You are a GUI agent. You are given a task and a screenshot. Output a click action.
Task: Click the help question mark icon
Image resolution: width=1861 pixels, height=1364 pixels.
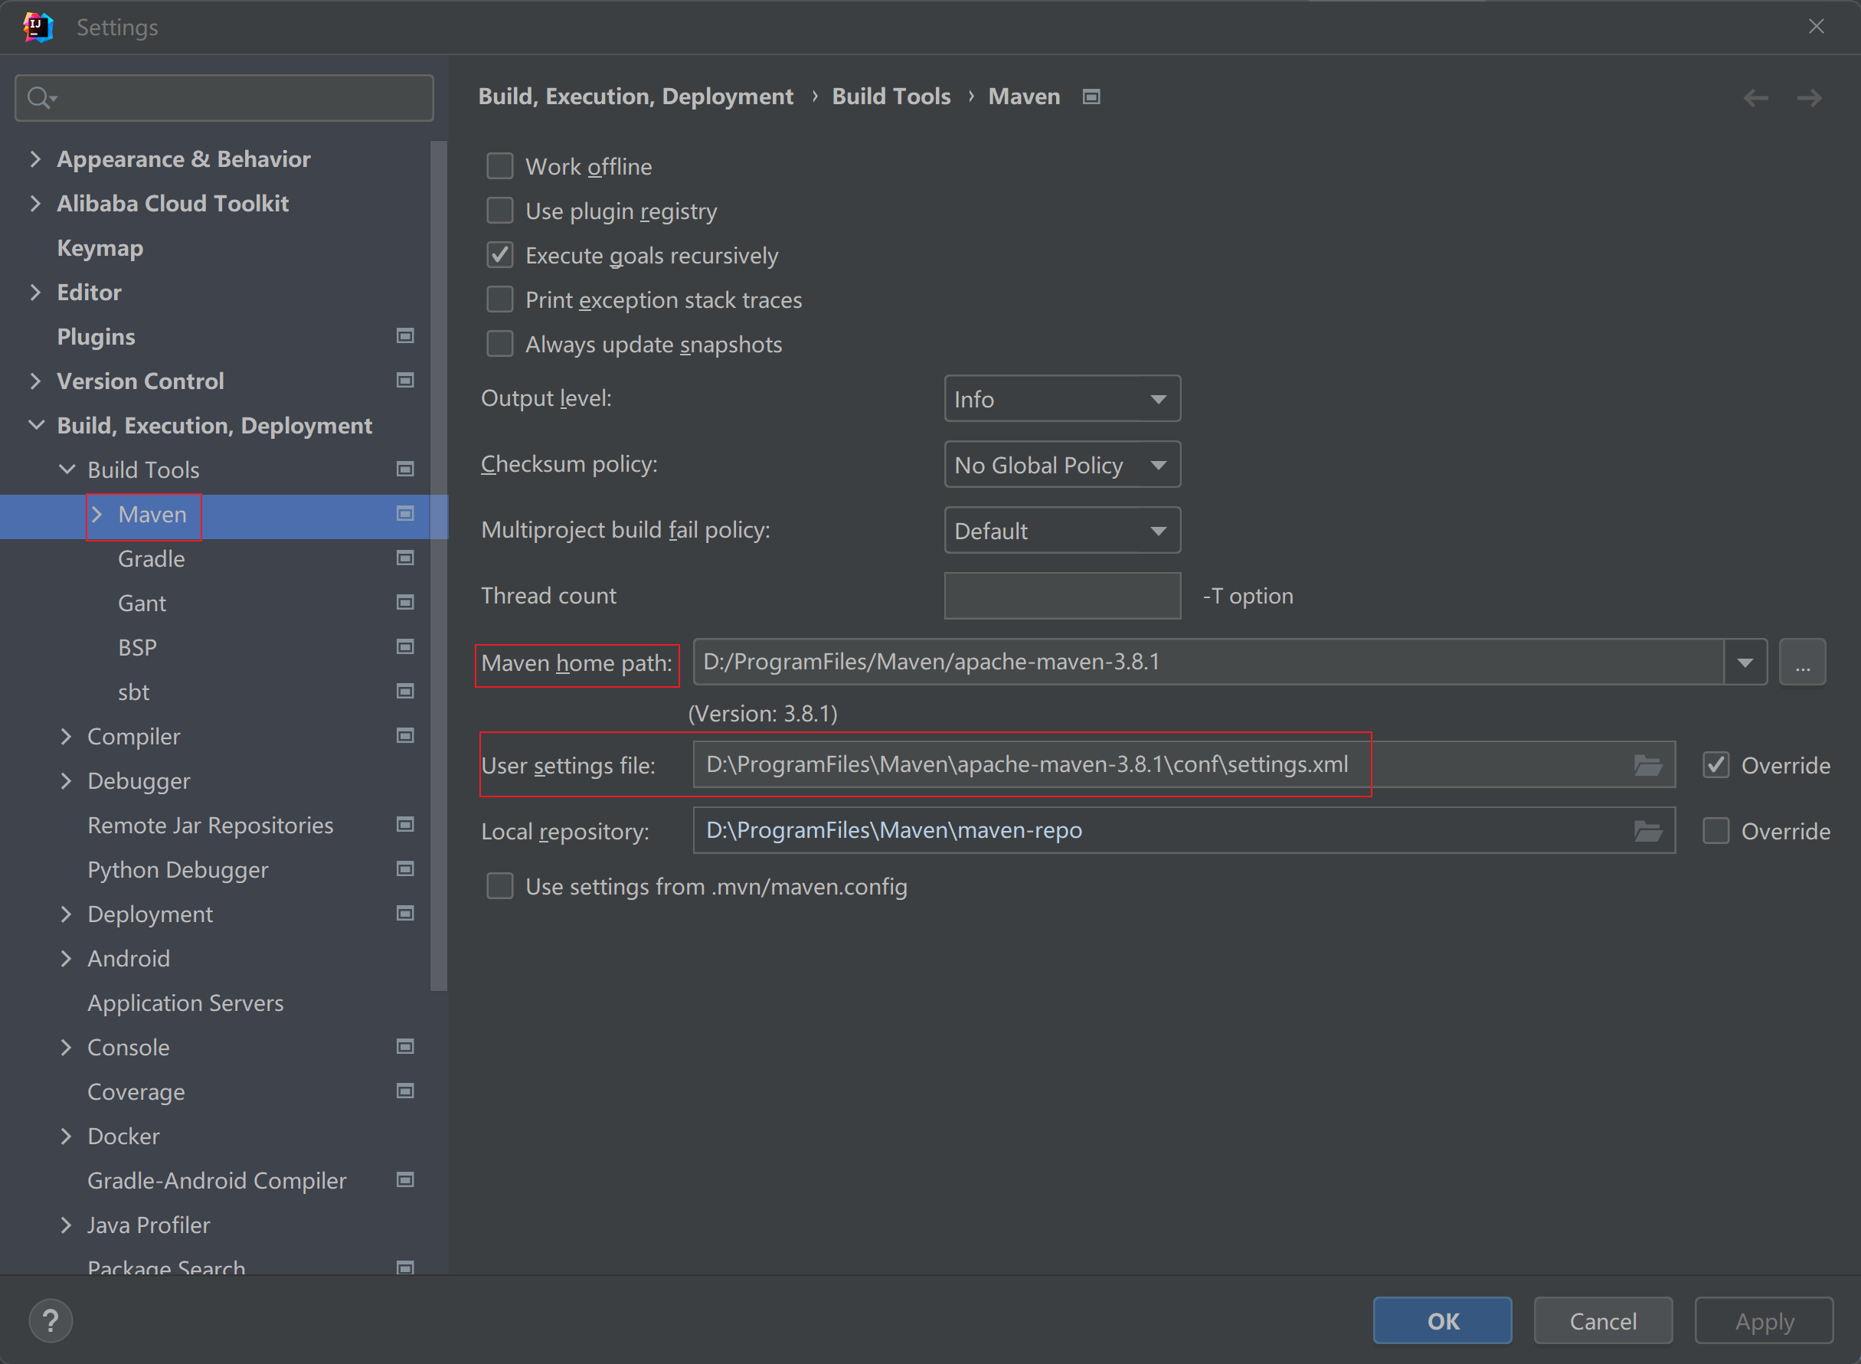click(51, 1320)
